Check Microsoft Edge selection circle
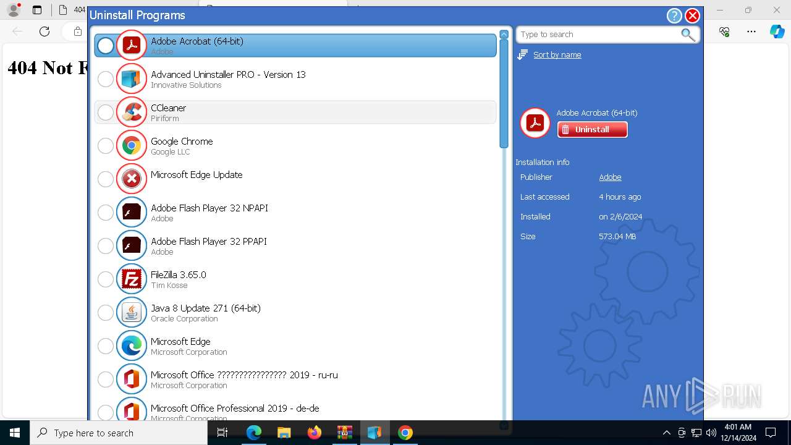 pyautogui.click(x=106, y=345)
